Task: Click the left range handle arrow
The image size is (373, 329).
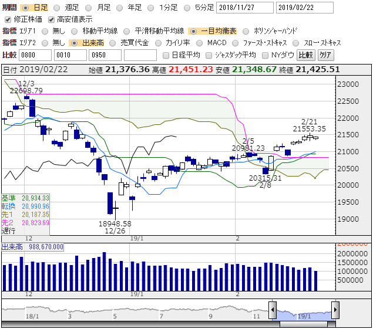Action: point(273,310)
